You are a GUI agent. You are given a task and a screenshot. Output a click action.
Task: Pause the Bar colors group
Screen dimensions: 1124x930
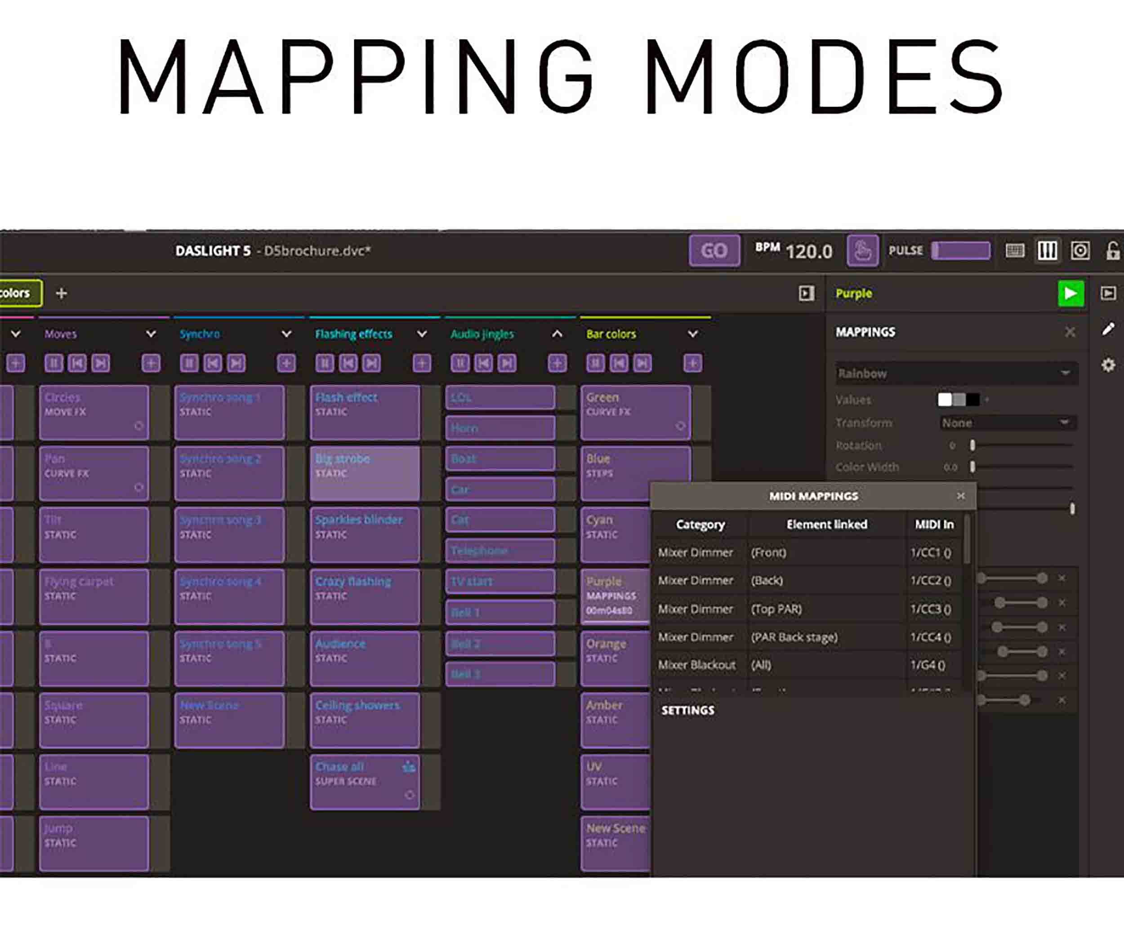tap(595, 363)
